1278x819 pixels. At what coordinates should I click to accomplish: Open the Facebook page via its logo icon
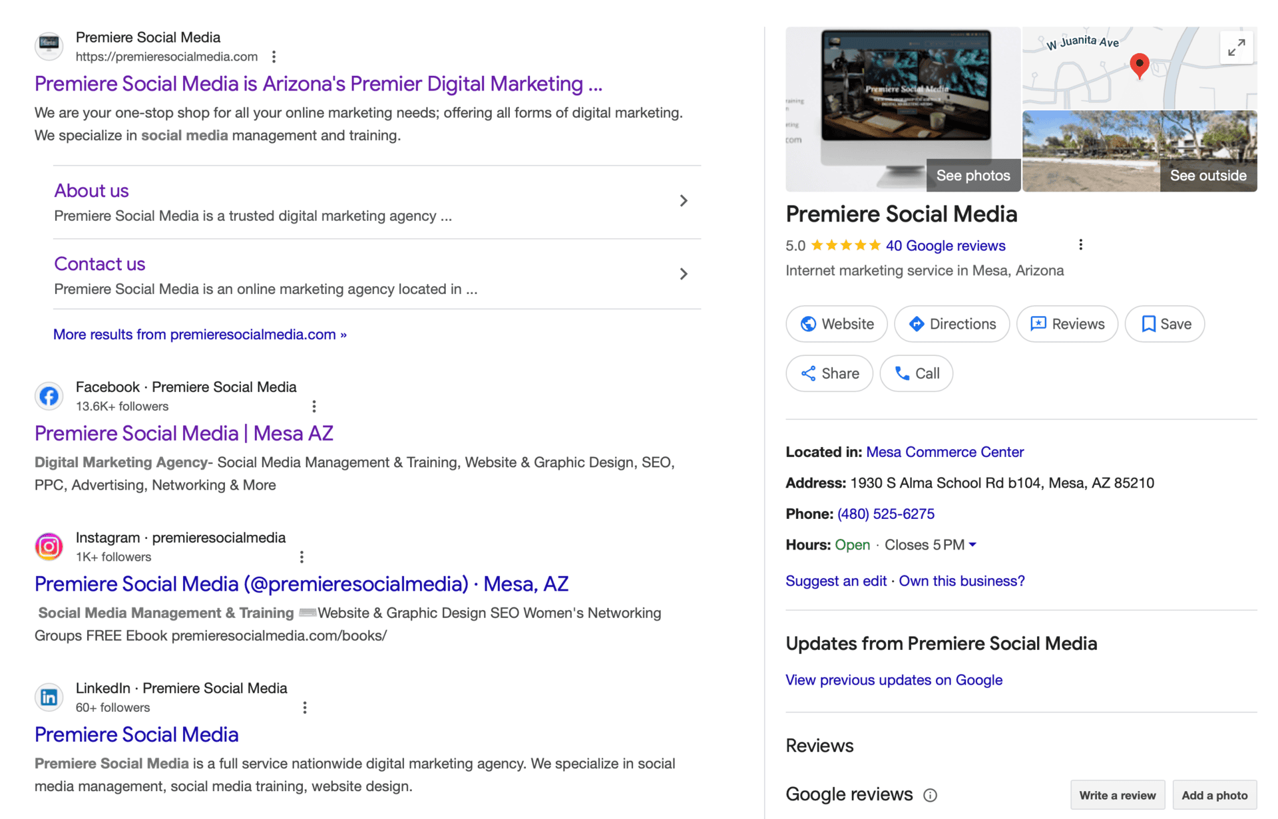coord(49,396)
